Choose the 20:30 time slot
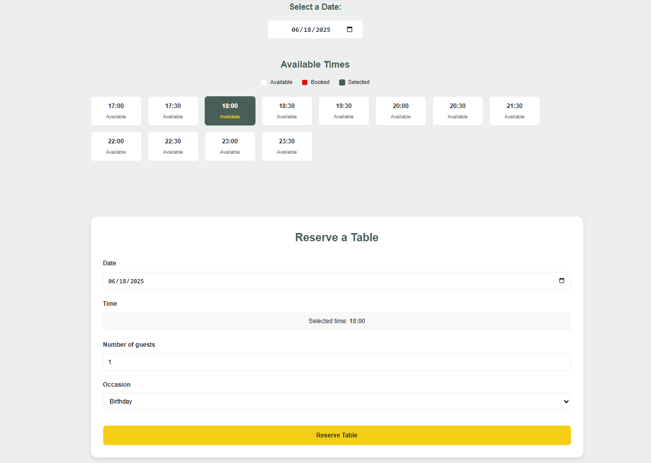 point(458,111)
